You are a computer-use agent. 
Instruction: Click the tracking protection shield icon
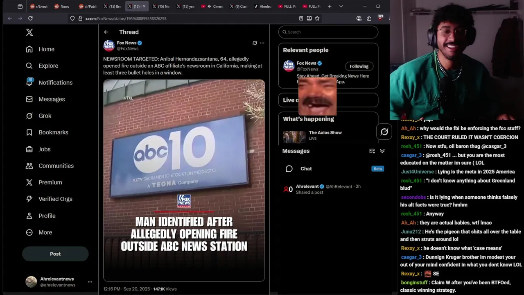72,18
